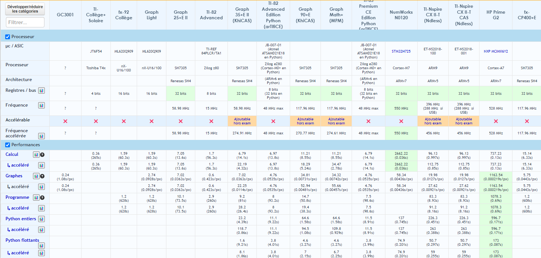This screenshot has width=541, height=258.
Task: Open chart icon for Fréquence accélérée row
Action: pyautogui.click(x=42, y=136)
